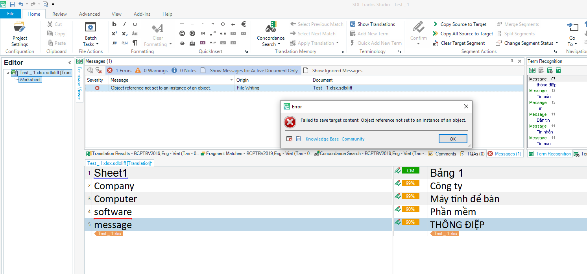The width and height of the screenshot is (587, 274).
Task: Apply subscript formatting
Action: (125, 34)
